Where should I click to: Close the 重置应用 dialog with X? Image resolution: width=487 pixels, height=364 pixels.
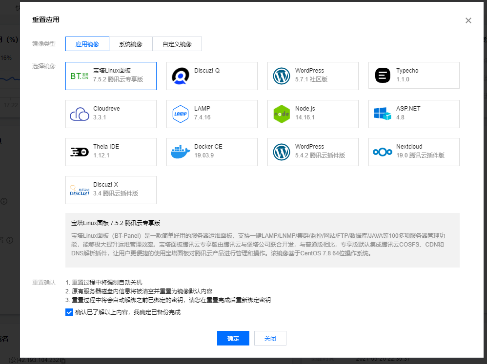pos(468,20)
